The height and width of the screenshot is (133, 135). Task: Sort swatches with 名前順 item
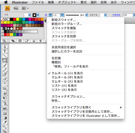[86, 58]
